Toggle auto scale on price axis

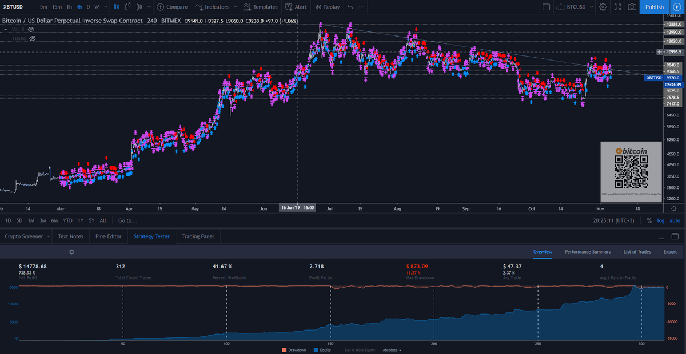[675, 220]
